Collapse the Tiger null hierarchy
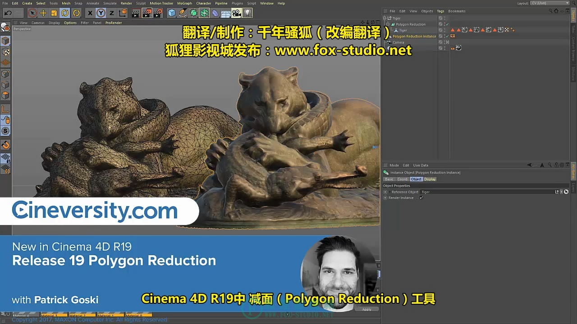 tap(385, 18)
